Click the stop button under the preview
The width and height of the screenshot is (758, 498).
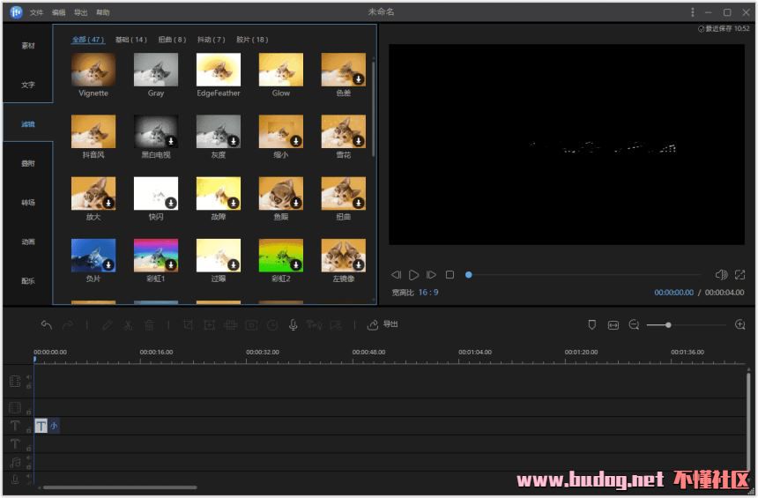[x=450, y=275]
